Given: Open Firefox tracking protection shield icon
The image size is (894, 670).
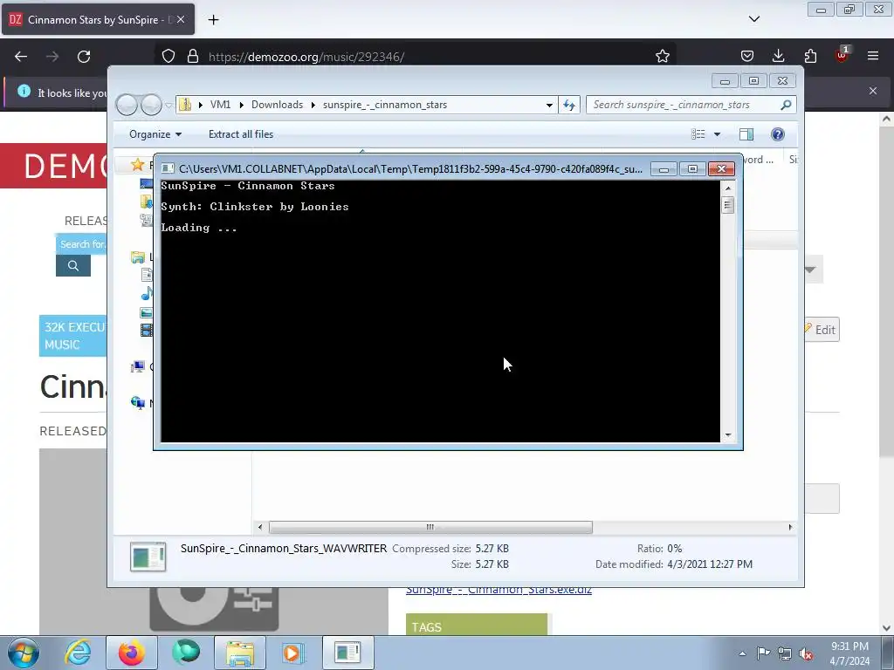Looking at the screenshot, I should tap(168, 57).
